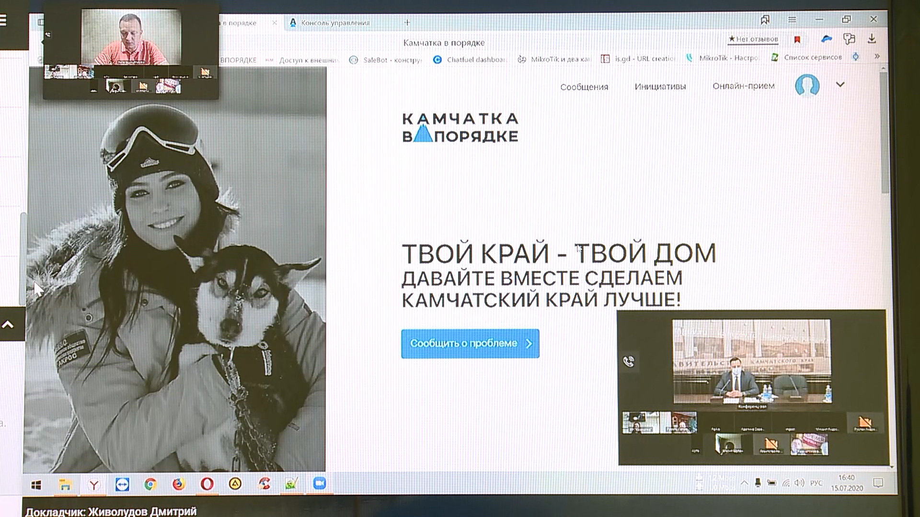Open the Wi-Fi network tray icon
This screenshot has width=920, height=517.
tap(786, 483)
